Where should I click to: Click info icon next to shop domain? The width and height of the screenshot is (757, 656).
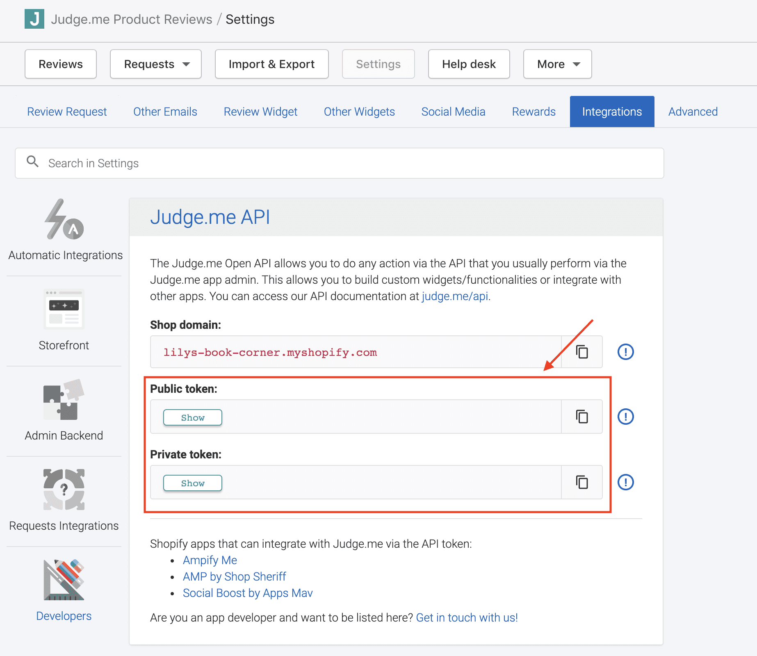(625, 352)
